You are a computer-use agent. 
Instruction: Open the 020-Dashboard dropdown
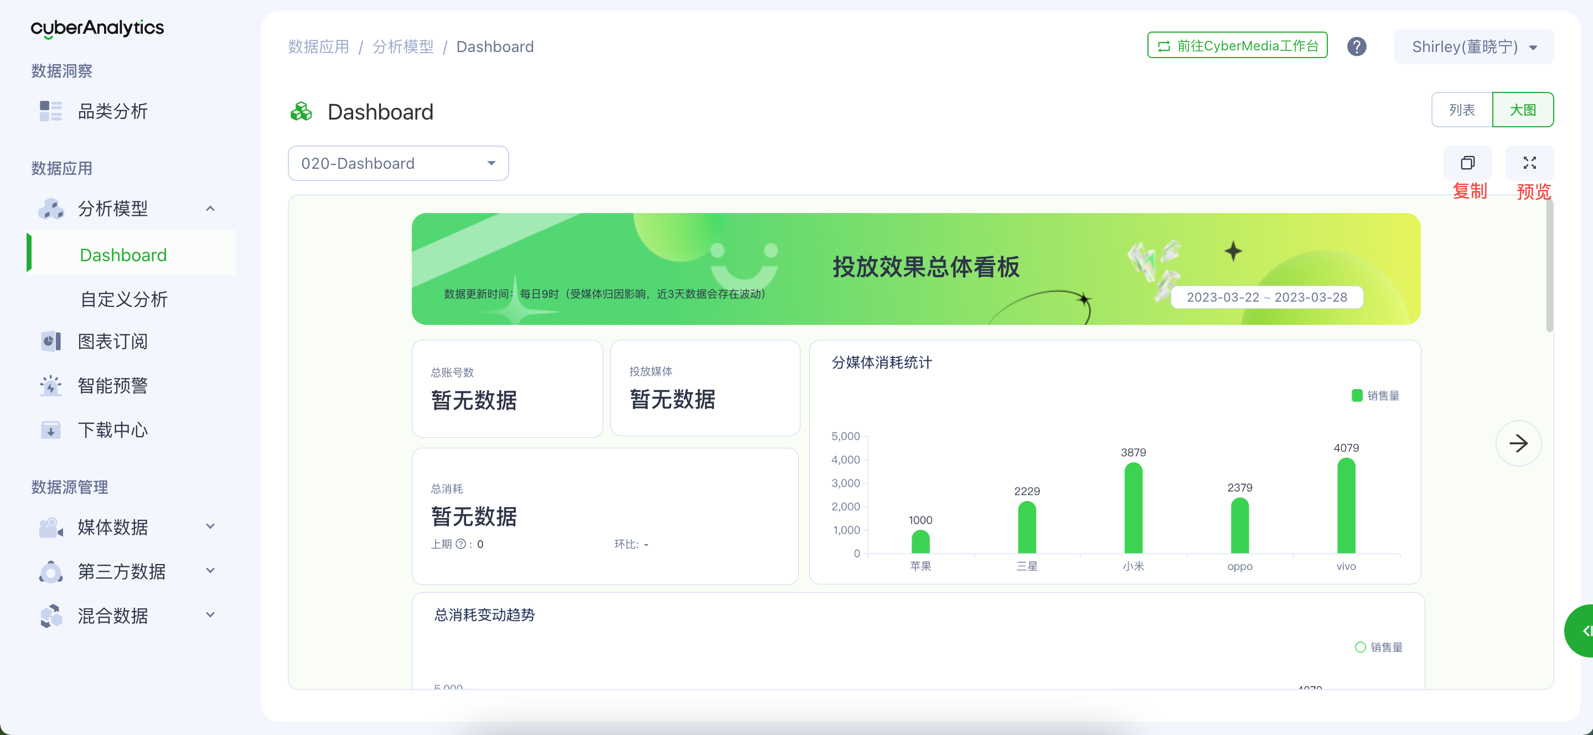pos(397,163)
